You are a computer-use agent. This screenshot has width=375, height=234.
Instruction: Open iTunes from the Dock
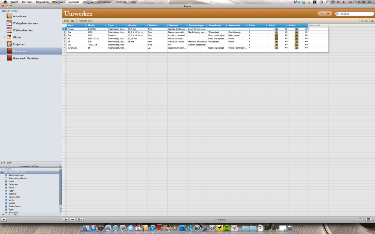click(x=153, y=228)
